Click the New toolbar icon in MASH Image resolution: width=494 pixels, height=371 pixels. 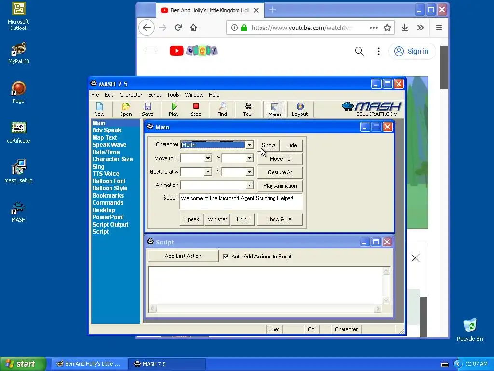(99, 110)
